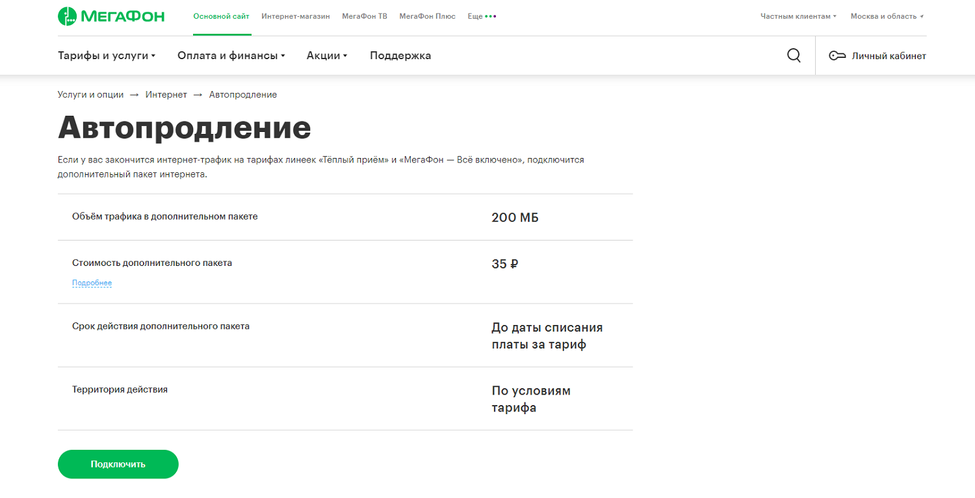Click the По условиям тарифа value

point(531,400)
